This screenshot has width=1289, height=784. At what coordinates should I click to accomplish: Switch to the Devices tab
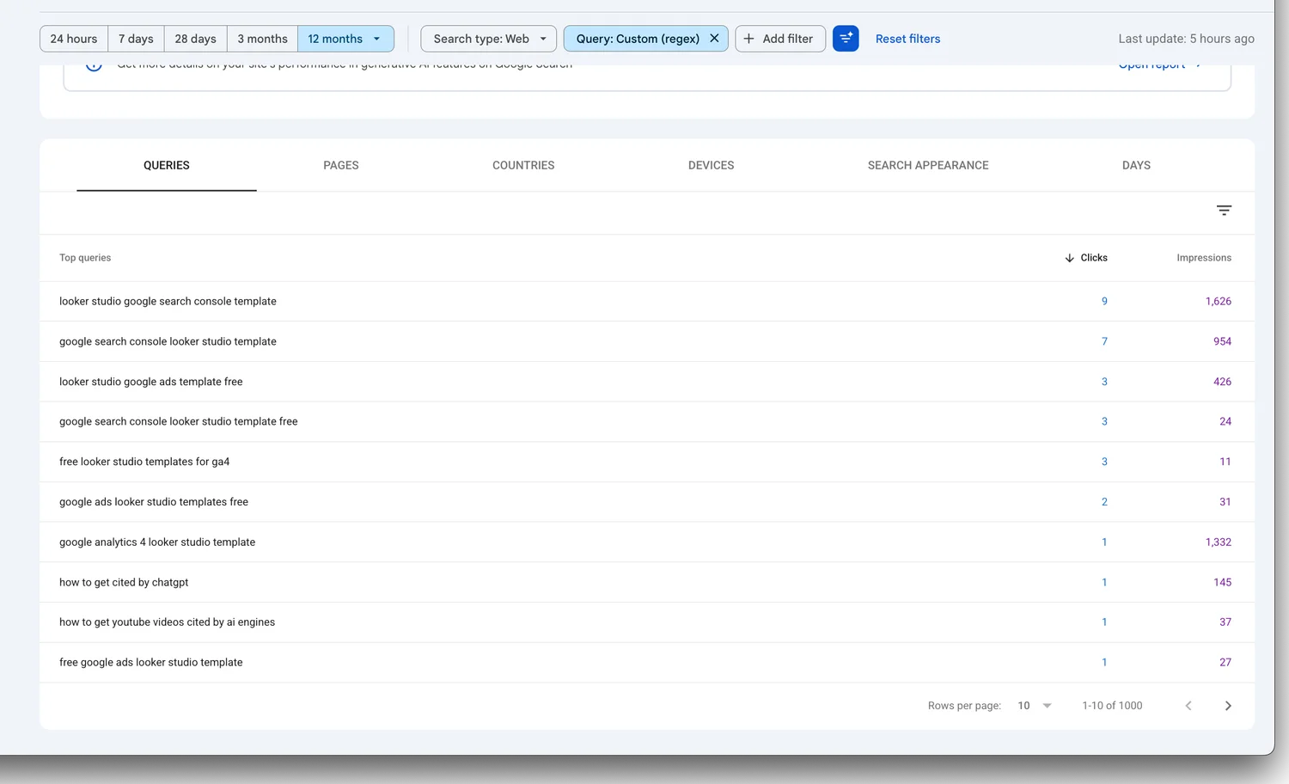point(712,165)
